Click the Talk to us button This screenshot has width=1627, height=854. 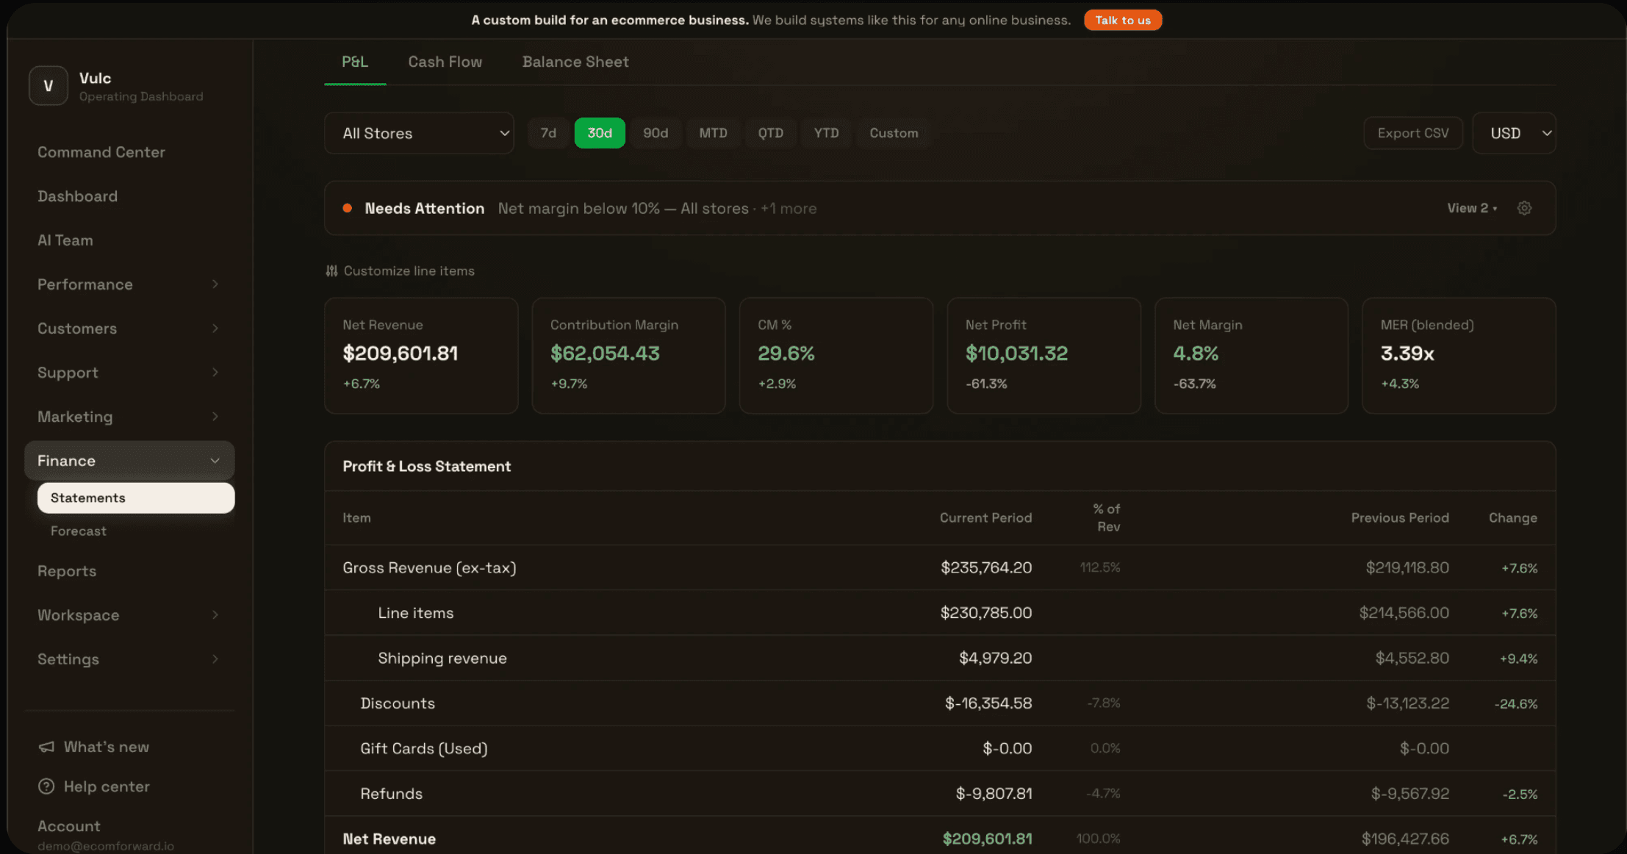pyautogui.click(x=1123, y=20)
